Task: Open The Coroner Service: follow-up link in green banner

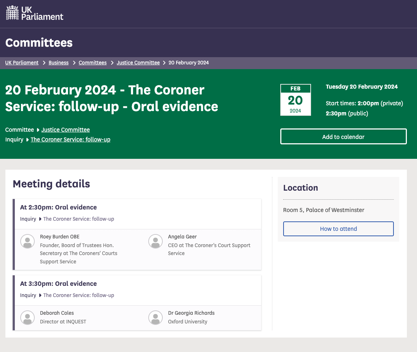Action: (71, 139)
